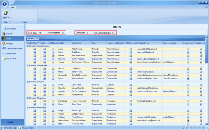The image size is (209, 130).
Task: Sort by the Tipo column header
Action: pyautogui.click(x=99, y=43)
